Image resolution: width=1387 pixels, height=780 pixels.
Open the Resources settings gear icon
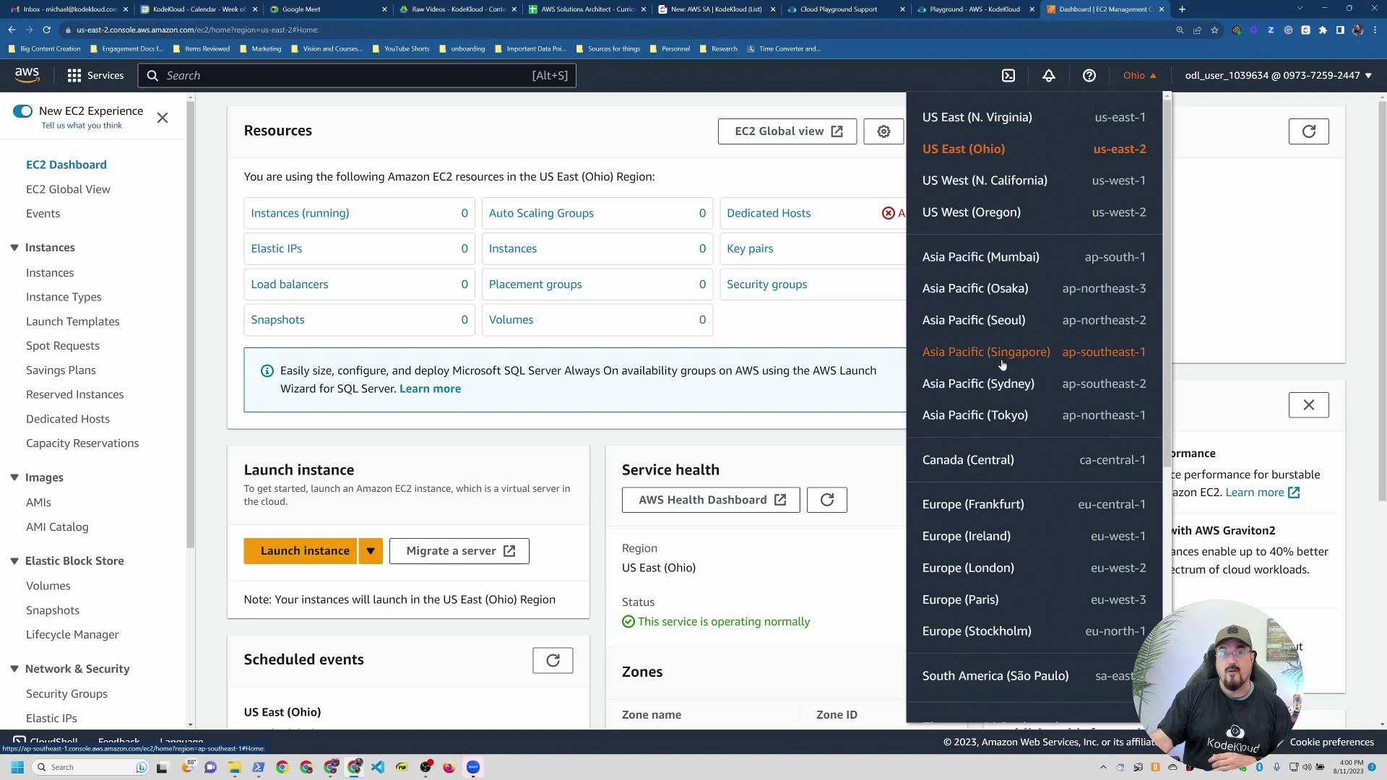coord(883,131)
